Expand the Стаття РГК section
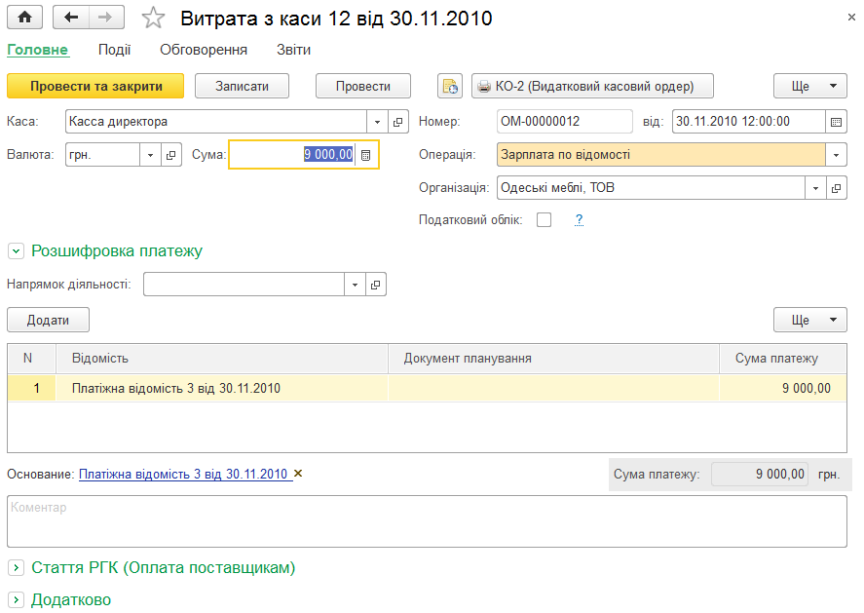The image size is (864, 613). pos(16,567)
